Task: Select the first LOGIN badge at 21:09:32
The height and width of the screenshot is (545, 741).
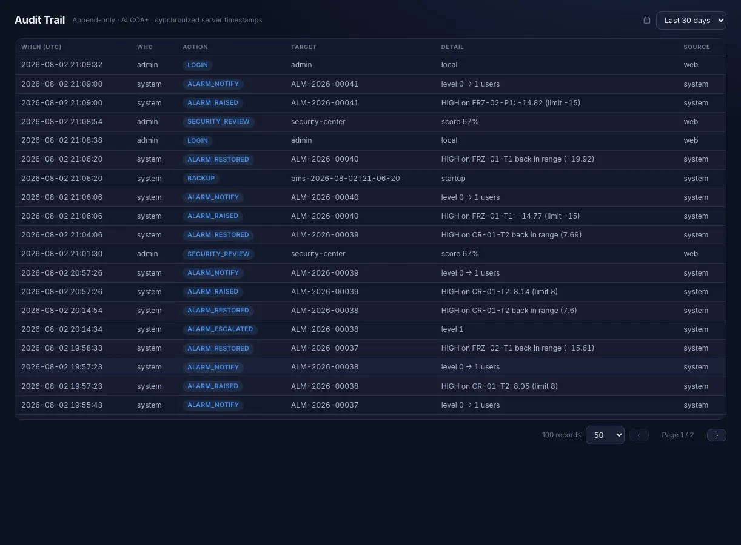Action: [x=198, y=65]
